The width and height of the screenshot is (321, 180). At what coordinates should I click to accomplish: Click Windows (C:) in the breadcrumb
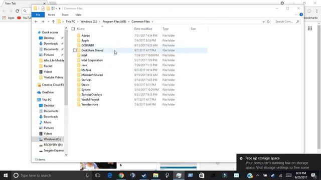coord(89,21)
